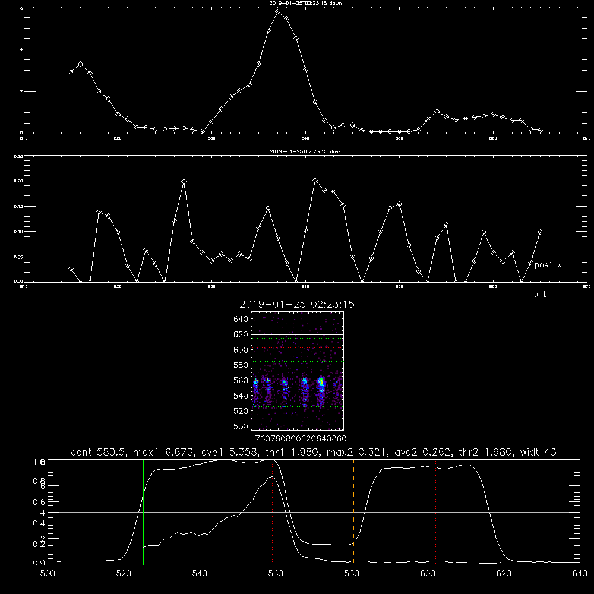Select the 'ave1 5.358' value in stats line
This screenshot has width=594, height=594.
[x=229, y=452]
